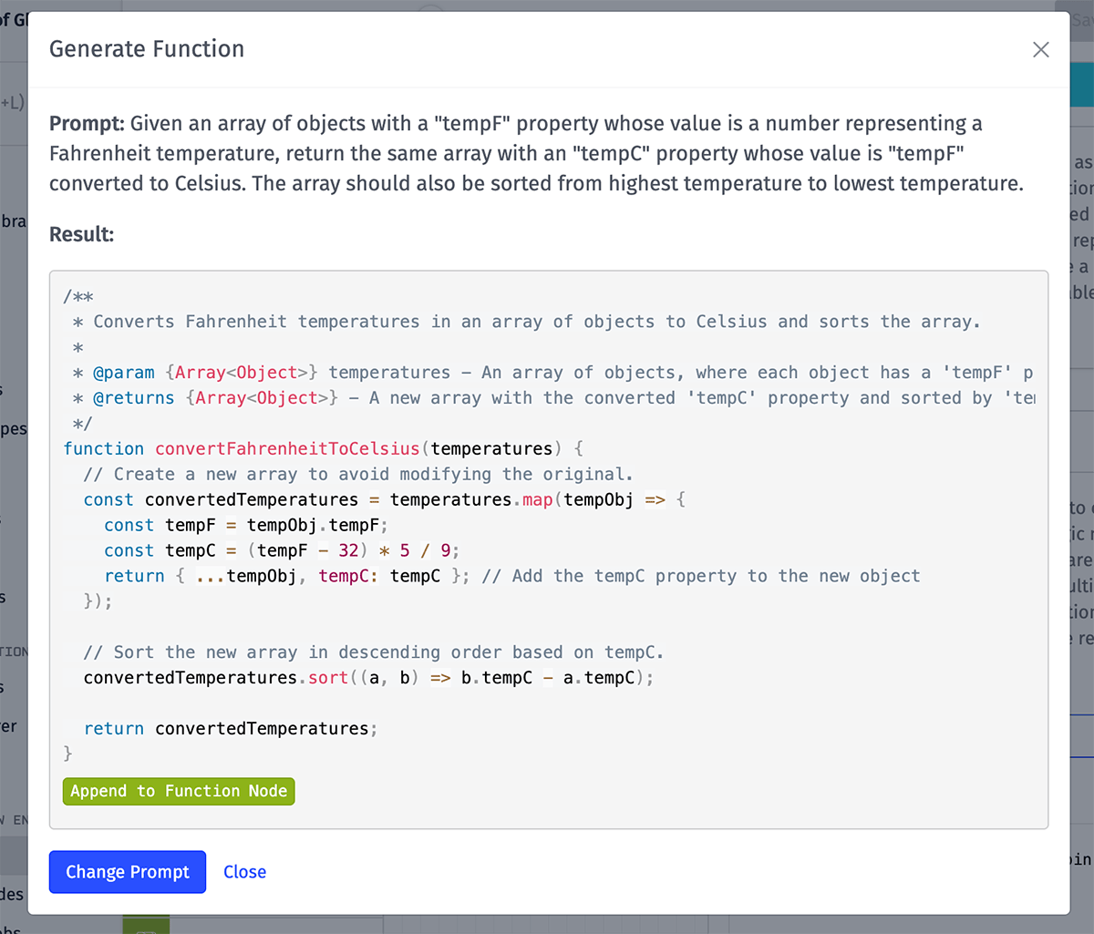Click the Append to Function Node button

[178, 791]
